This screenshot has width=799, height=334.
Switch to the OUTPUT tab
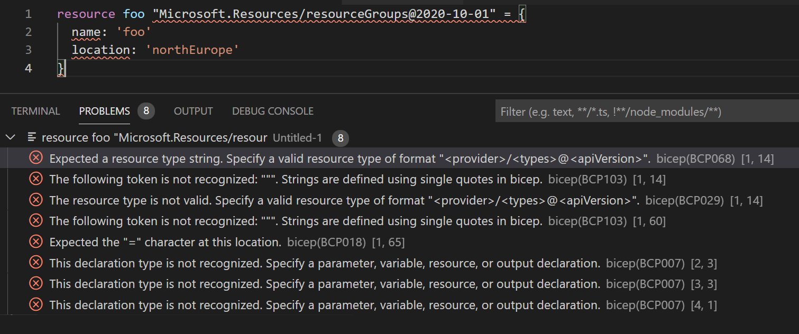[x=193, y=111]
